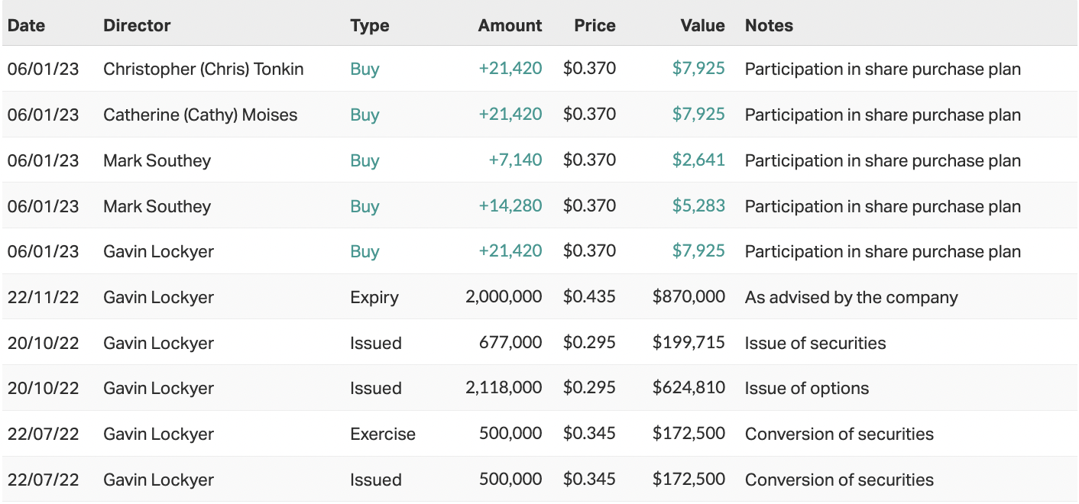The image size is (1079, 504).
Task: Click the Type column header
Action: (x=370, y=25)
